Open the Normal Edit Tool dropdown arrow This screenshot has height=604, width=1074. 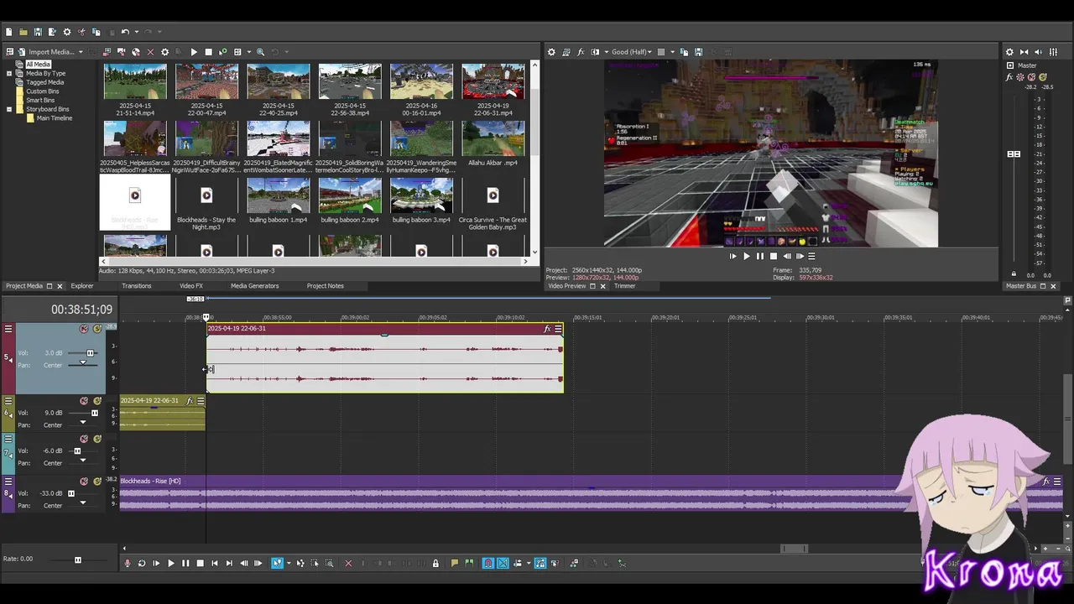coord(289,564)
